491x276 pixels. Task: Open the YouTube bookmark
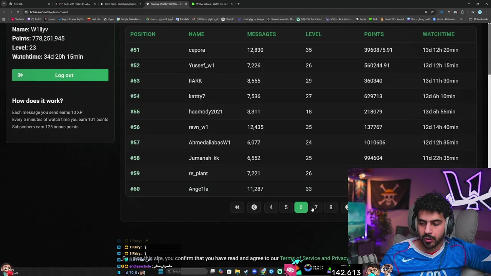tap(18, 19)
